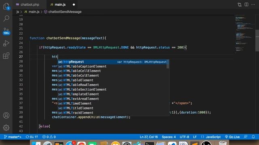259x145 pixels.
Task: Open the Accounts menu icon
Action: (x=6, y=116)
